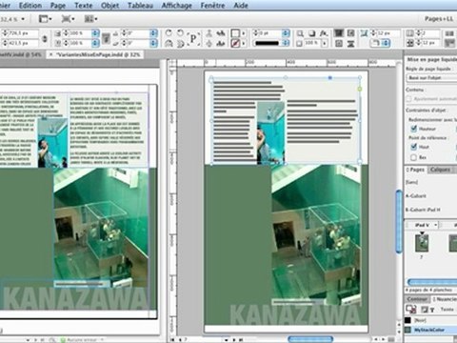Screen dimensions: 457x343
Task: Close the VariantesMiseEnPage.indd document tab
Action: click(x=50, y=54)
